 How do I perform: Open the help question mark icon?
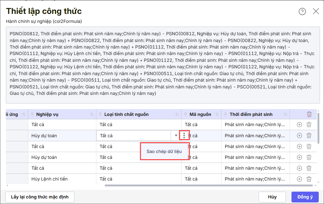pos(302,11)
